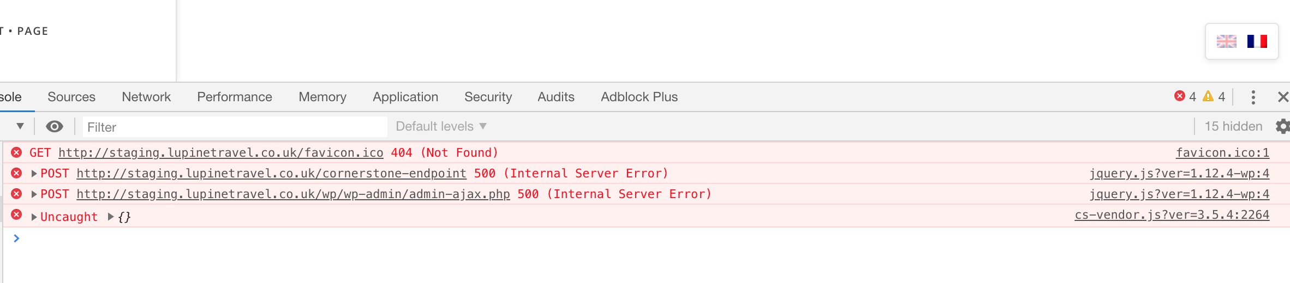1290x283 pixels.
Task: Expand the Uncaught error object braces
Action: pos(111,217)
